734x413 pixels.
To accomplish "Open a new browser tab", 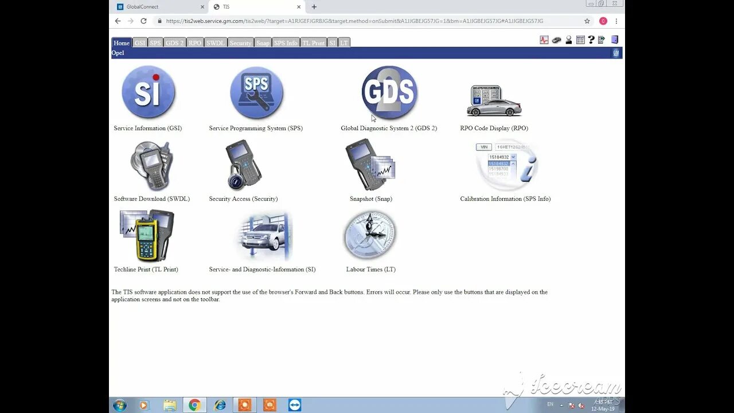I will pos(314,7).
